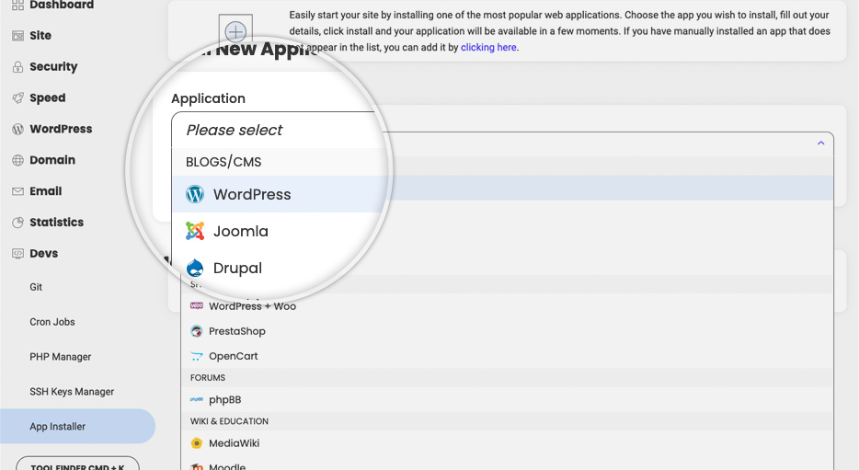This screenshot has height=470, width=859.
Task: Collapse the Application dropdown with chevron
Action: click(x=820, y=143)
